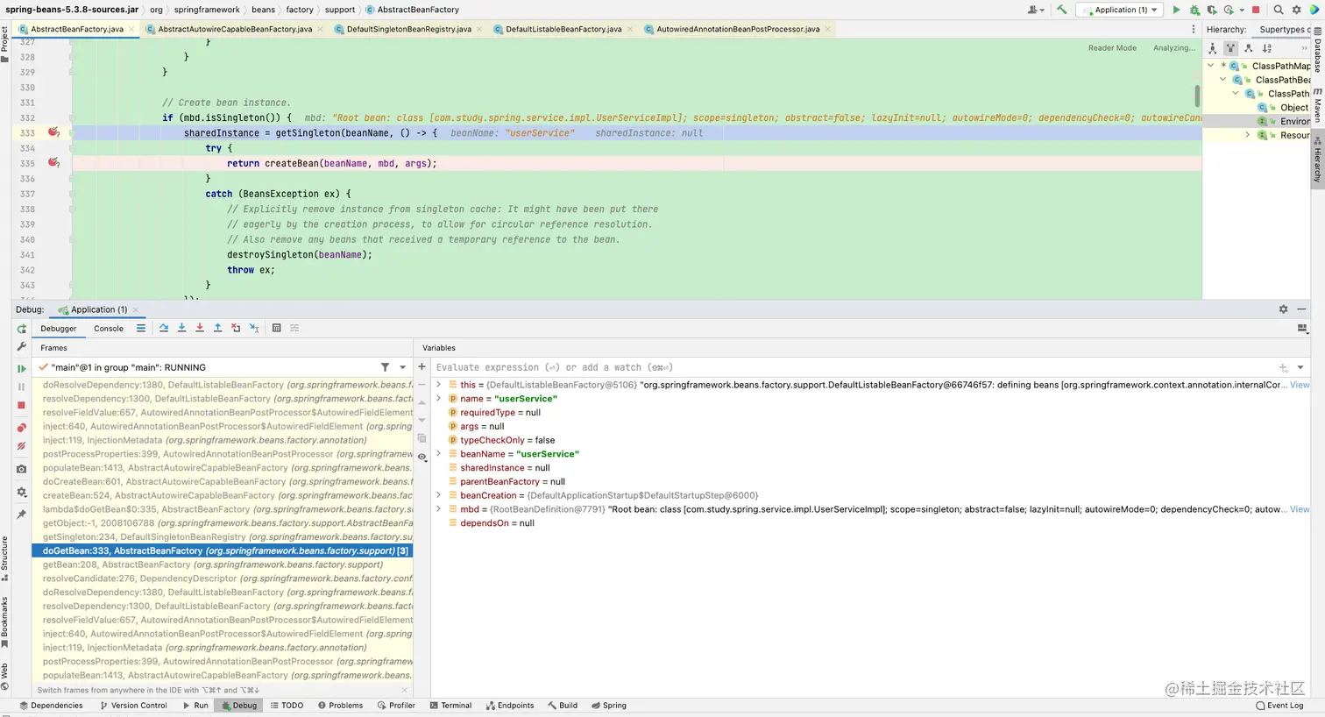The width and height of the screenshot is (1325, 717).
Task: Open the Application (1) run configuration dropdown
Action: coord(1121,10)
